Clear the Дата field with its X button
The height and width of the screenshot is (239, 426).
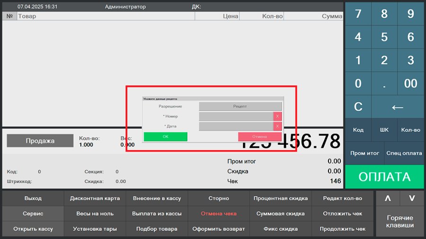pos(277,126)
